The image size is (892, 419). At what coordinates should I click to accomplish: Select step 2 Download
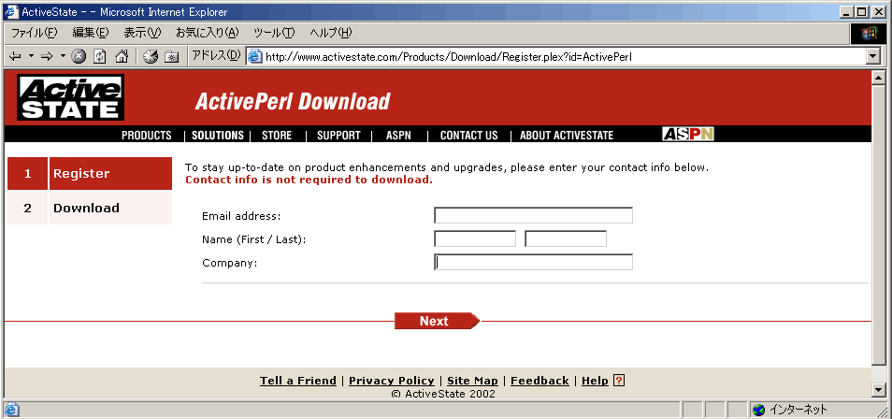90,208
